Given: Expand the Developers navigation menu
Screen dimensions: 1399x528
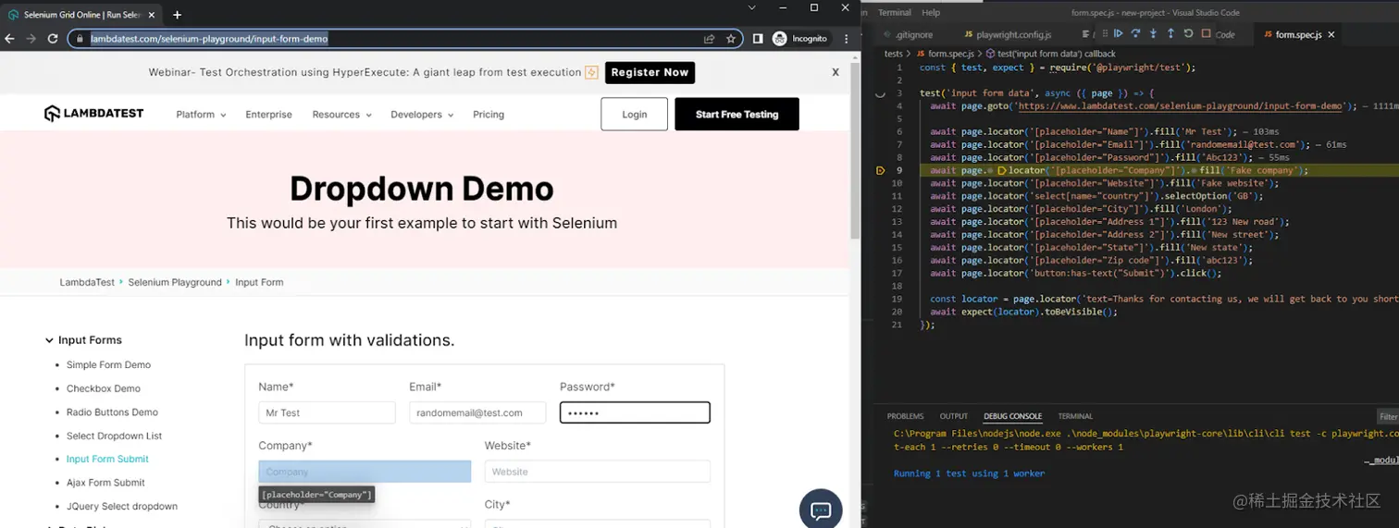Looking at the screenshot, I should coord(422,115).
